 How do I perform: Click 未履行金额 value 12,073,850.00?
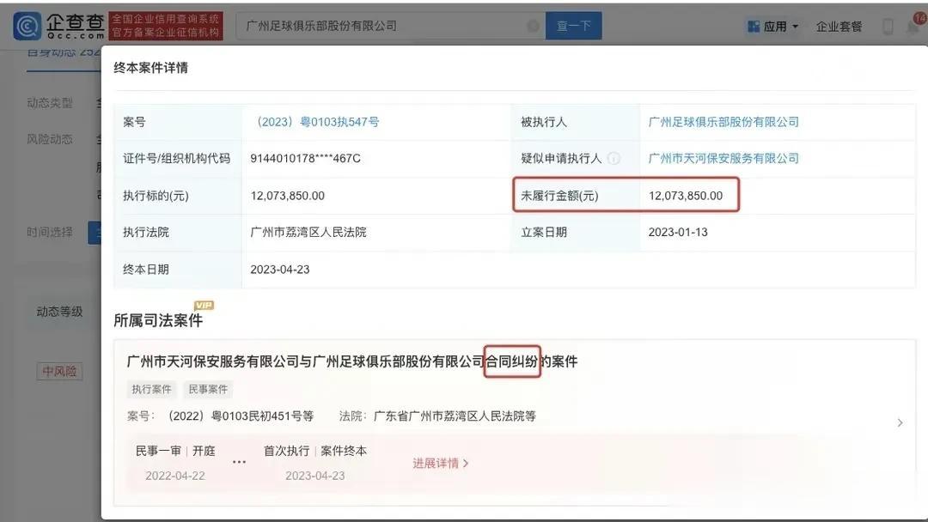[686, 196]
